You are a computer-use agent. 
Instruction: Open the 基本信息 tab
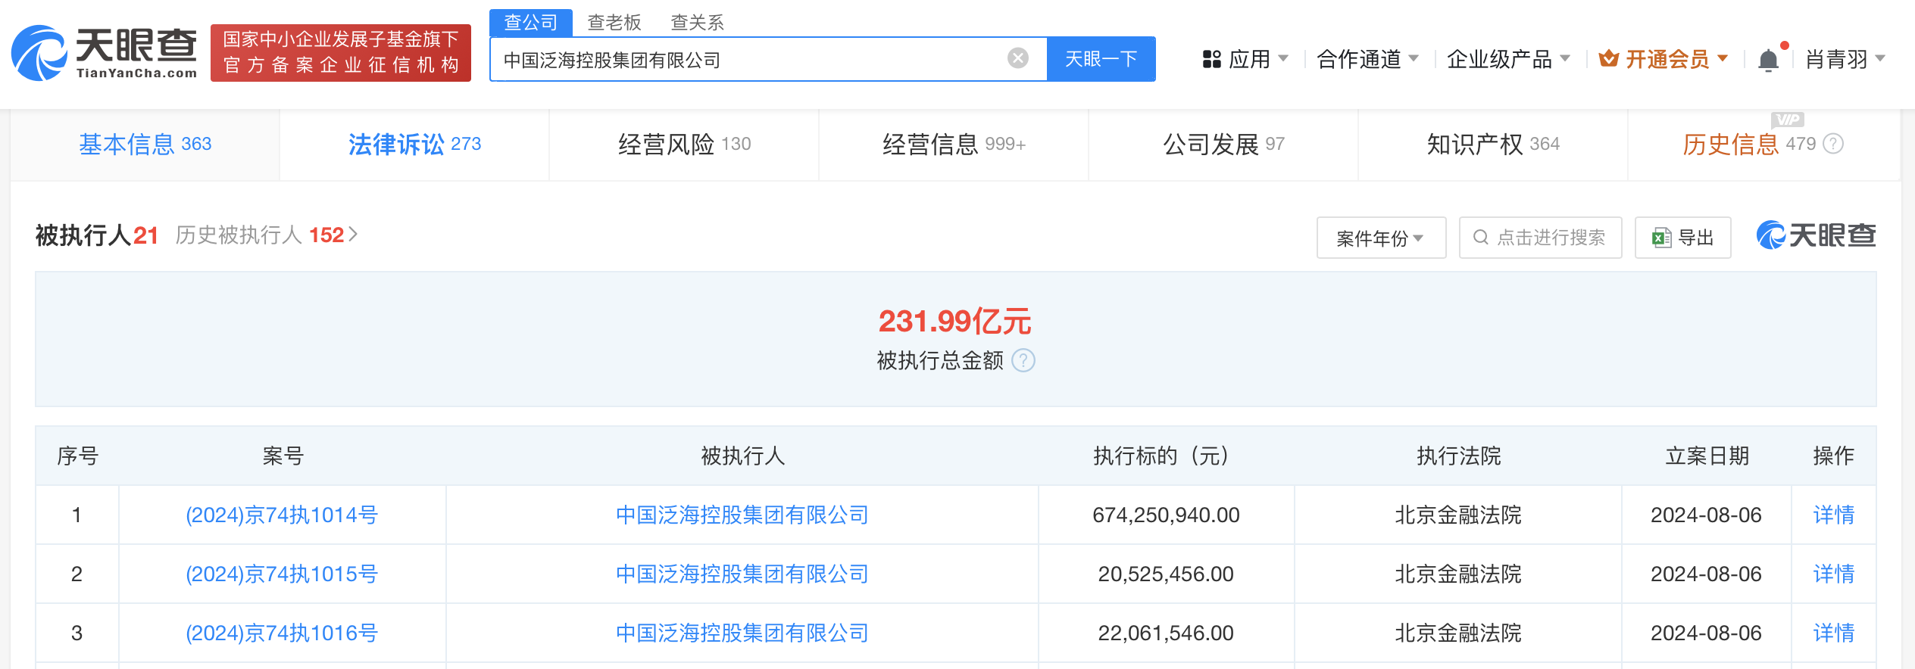pos(145,144)
